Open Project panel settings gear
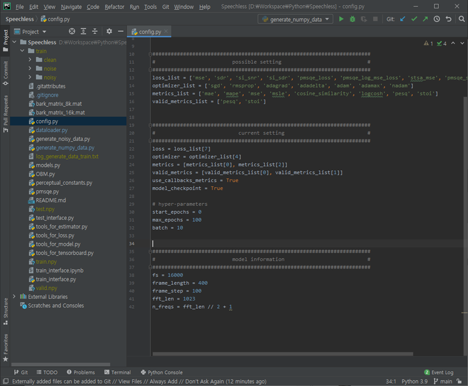Viewport: 468px width, 386px height. tap(109, 31)
